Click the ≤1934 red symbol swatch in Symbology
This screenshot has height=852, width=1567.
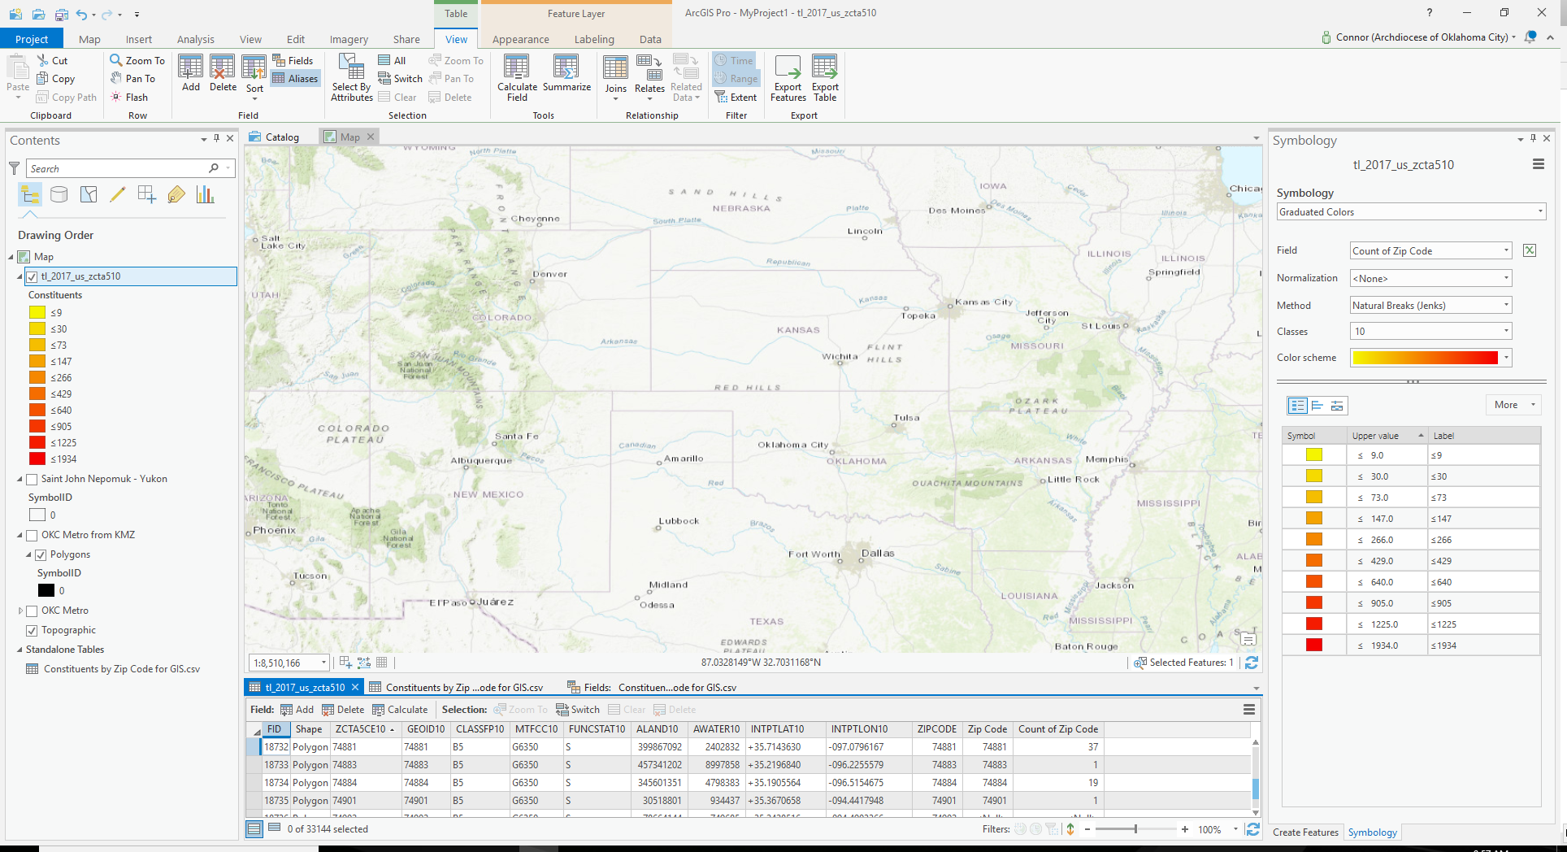pos(1314,646)
